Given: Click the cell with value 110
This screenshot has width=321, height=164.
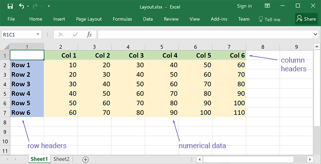Looking at the screenshot, I should click(x=229, y=113).
